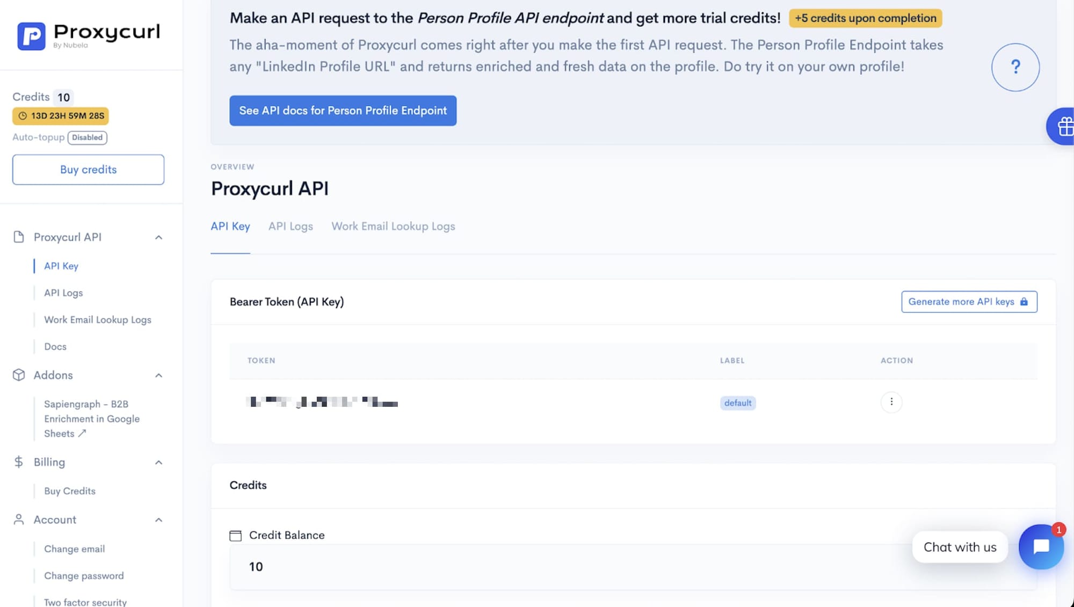Click the +5 credits upon completion badge
The height and width of the screenshot is (607, 1074).
pyautogui.click(x=865, y=18)
